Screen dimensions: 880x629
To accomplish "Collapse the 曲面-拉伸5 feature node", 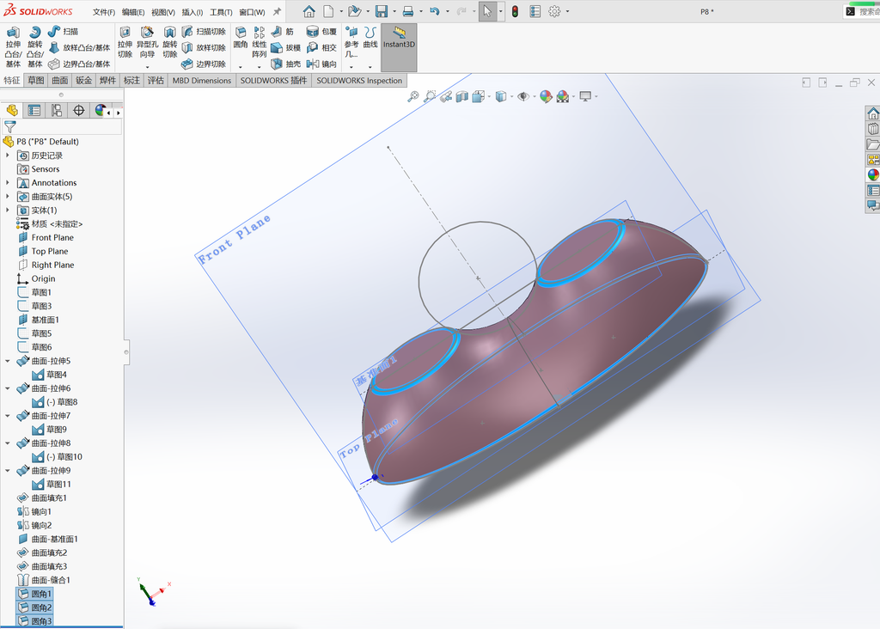I will point(7,361).
